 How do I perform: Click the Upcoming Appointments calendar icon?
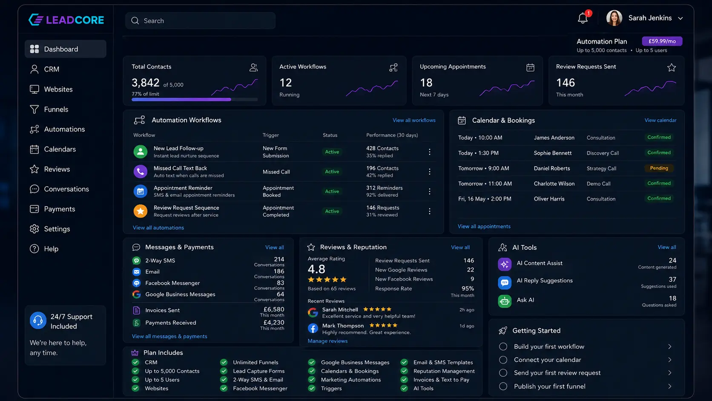click(x=530, y=67)
